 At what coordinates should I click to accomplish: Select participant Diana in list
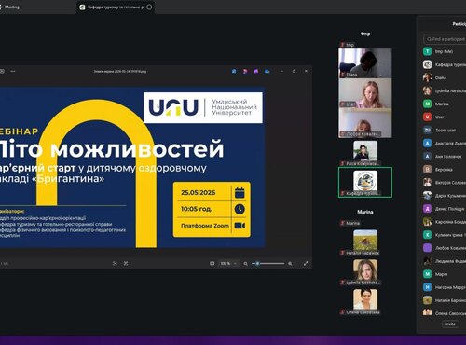[x=445, y=77]
